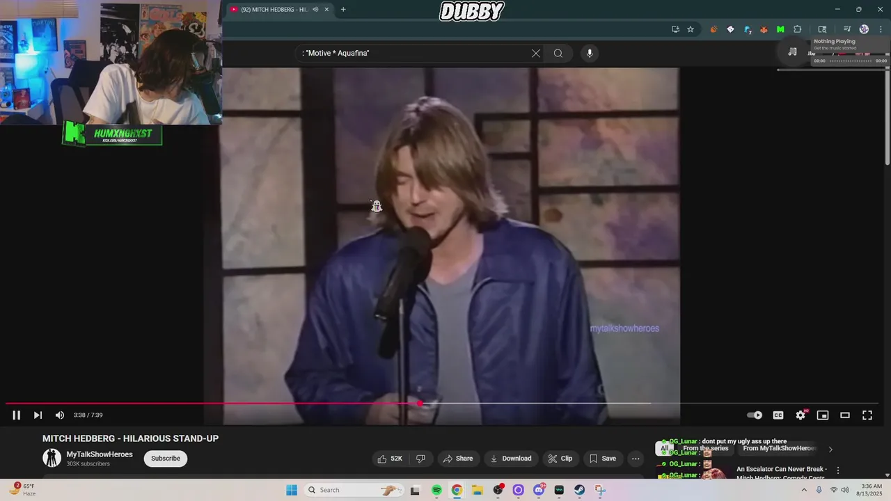The image size is (891, 501).
Task: Mute the tab via its speaker icon
Action: 315,9
